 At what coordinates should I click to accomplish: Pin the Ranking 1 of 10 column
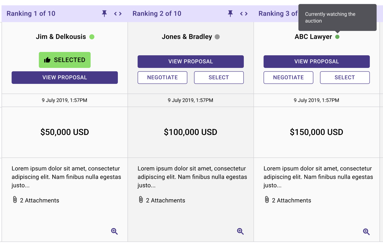coord(104,14)
